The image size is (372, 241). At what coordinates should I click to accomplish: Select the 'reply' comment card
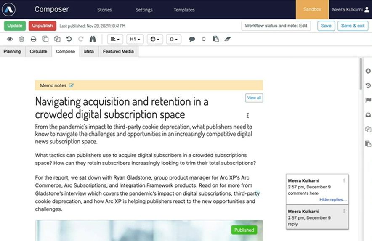[317, 217]
